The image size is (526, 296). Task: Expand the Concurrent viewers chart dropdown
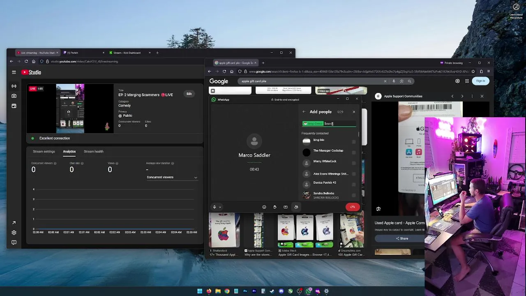pos(172,177)
